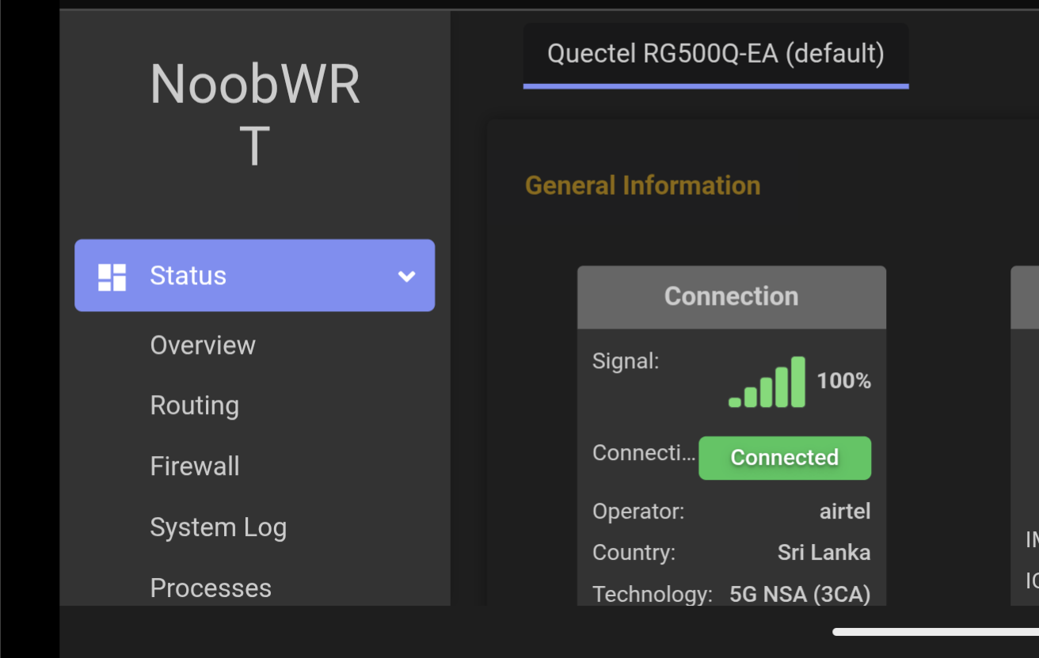Click the Operator: label
The height and width of the screenshot is (658, 1039).
point(638,512)
